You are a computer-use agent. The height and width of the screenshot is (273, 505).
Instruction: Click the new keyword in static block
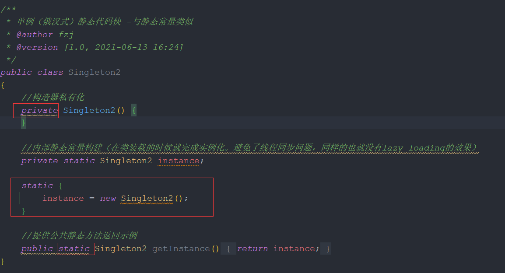(x=108, y=198)
